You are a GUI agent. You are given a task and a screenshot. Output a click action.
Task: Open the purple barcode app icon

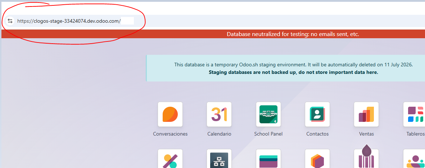(x=366, y=159)
